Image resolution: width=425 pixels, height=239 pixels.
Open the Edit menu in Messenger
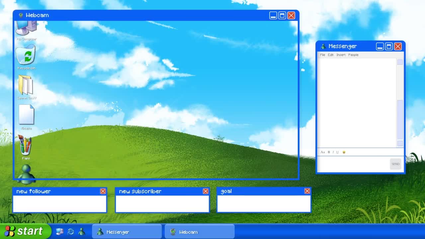point(331,55)
